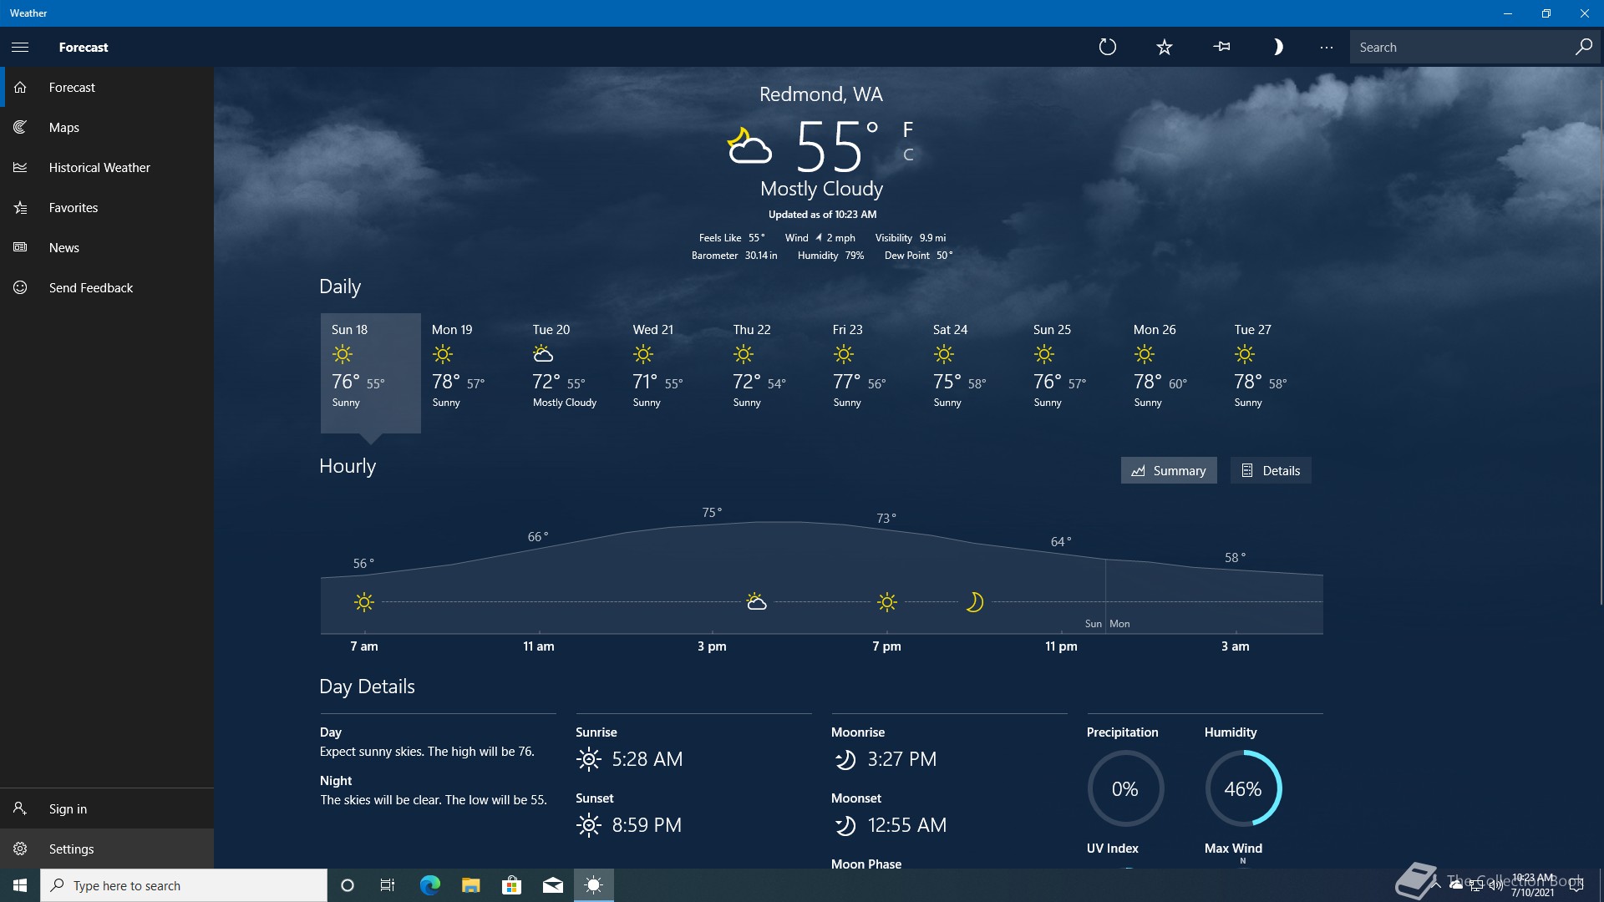Click the search magnifier icon
This screenshot has width=1604, height=902.
pyautogui.click(x=1583, y=48)
